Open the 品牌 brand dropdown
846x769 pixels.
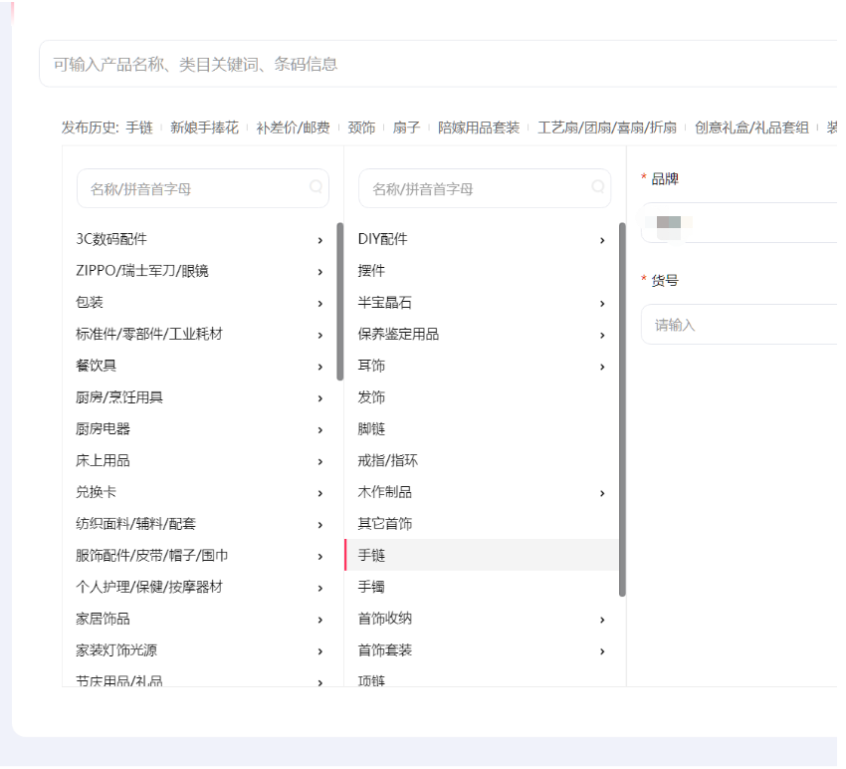(741, 222)
